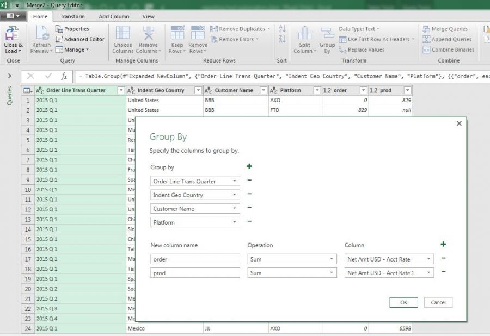Open filter for order column header
This screenshot has height=336, width=490.
point(363,90)
